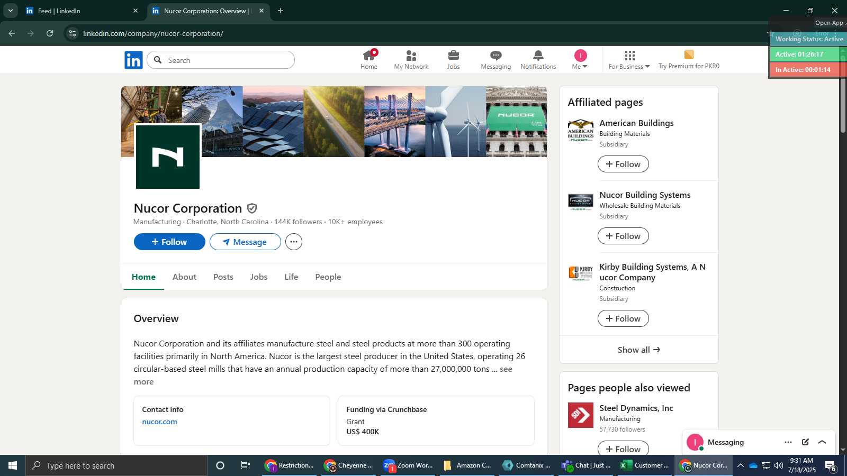Click the Nucor Corporation logo image
The height and width of the screenshot is (476, 847).
pos(168,157)
